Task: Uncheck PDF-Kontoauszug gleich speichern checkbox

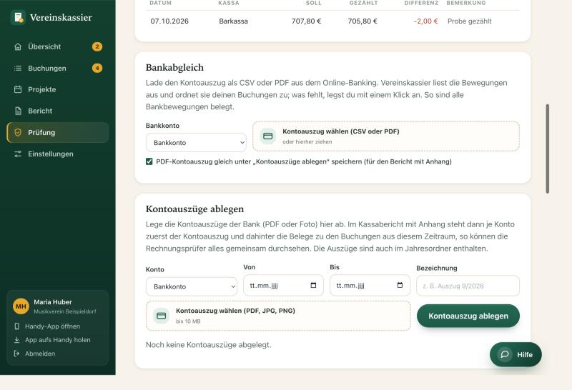Action: [x=149, y=161]
